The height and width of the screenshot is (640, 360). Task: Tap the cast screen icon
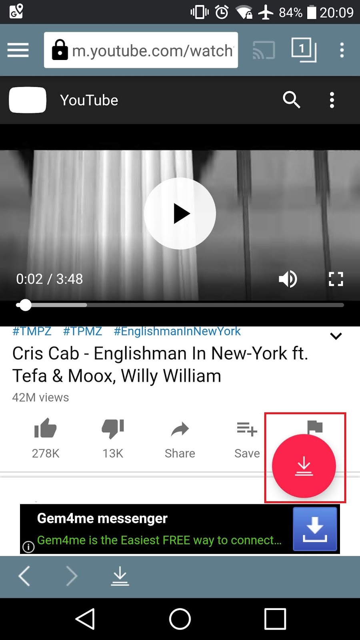[264, 50]
